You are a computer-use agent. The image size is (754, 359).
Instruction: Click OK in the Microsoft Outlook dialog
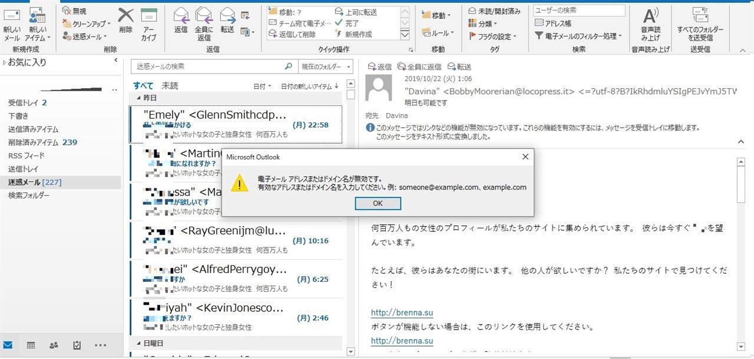coord(378,203)
